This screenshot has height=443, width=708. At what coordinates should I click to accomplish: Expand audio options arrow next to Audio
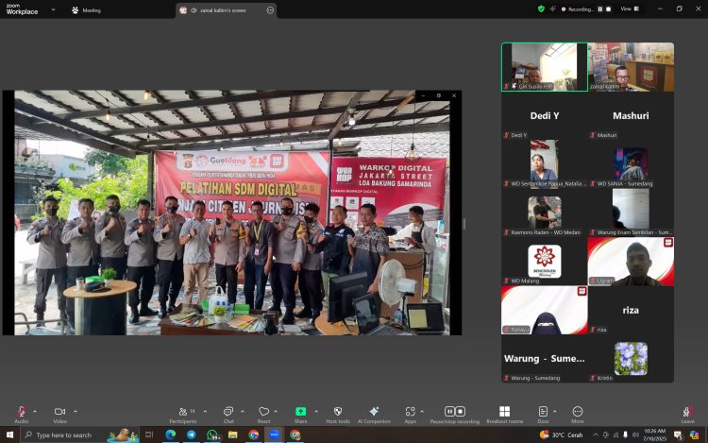pos(35,411)
